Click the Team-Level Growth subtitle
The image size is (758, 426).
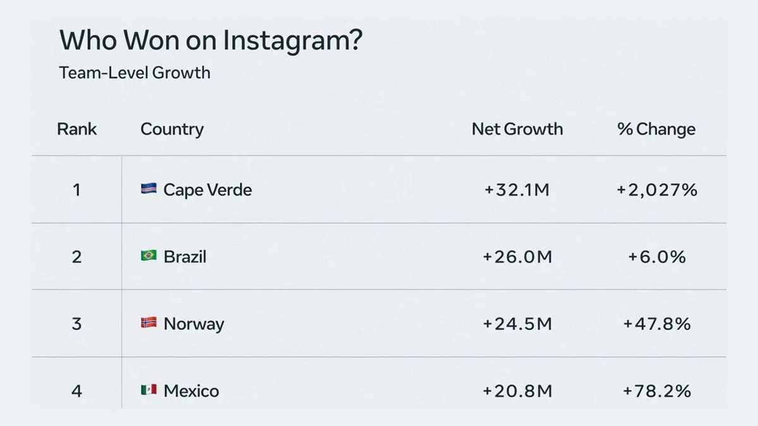(135, 73)
